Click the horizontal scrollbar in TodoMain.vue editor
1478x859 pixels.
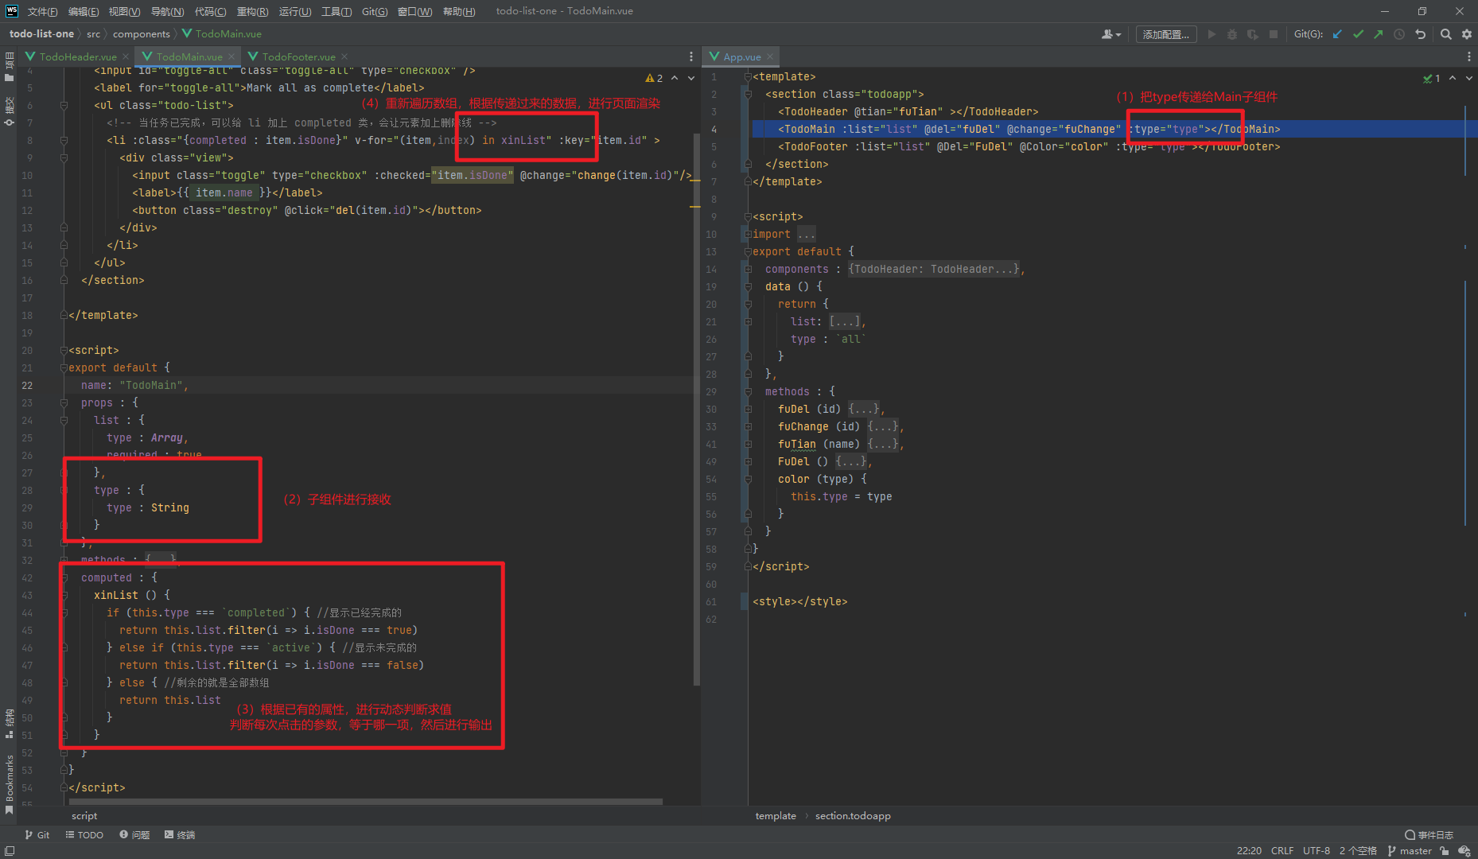(x=366, y=802)
